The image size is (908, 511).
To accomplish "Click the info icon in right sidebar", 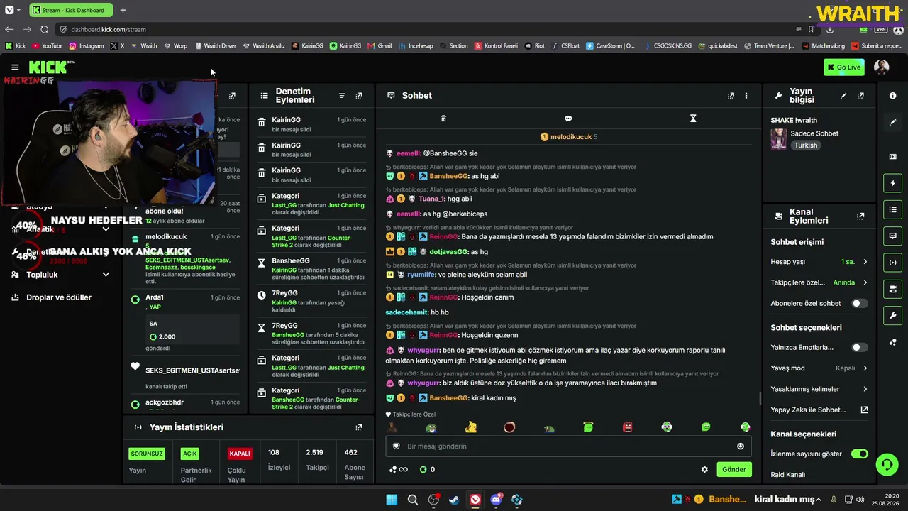I will click(x=892, y=96).
